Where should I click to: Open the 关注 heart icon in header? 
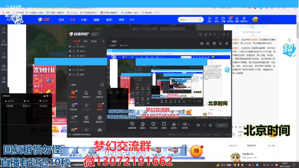click(x=216, y=19)
